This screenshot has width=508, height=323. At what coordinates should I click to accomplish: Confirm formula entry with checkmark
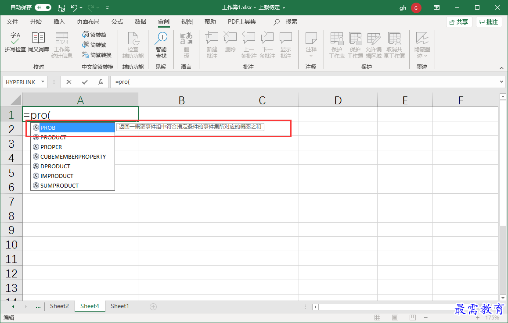pos(85,82)
